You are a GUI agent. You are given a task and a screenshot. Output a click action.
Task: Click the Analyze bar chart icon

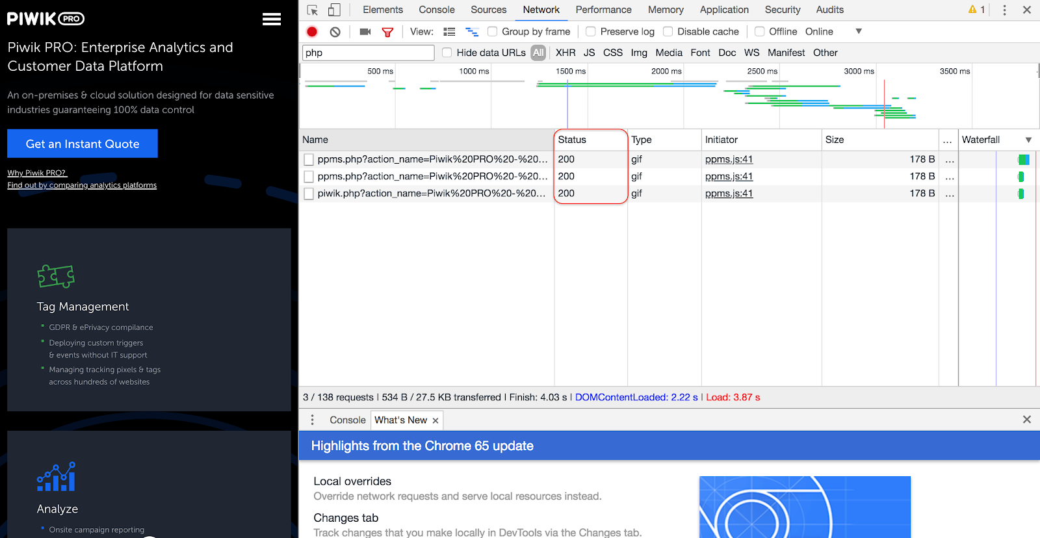tap(56, 476)
